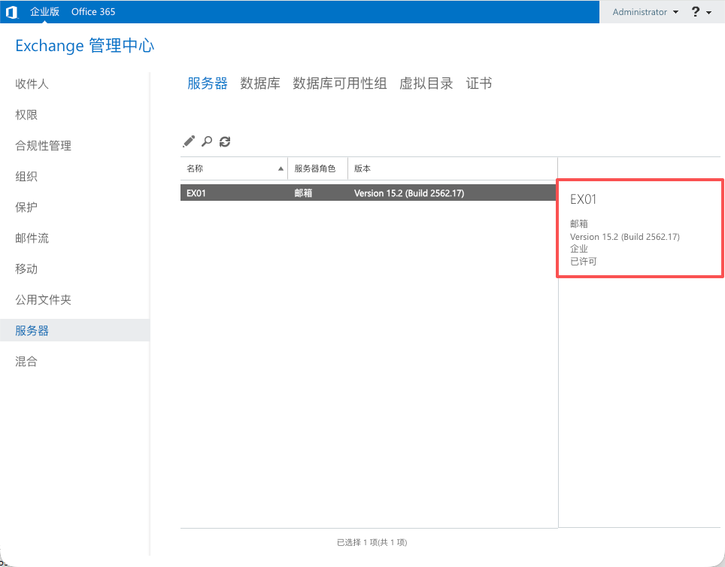Click the magnifier search icon
The height and width of the screenshot is (567, 725).
(x=207, y=141)
